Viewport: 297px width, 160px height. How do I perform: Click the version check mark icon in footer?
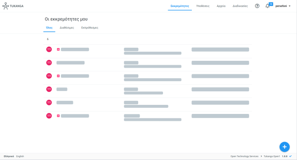coord(290,156)
